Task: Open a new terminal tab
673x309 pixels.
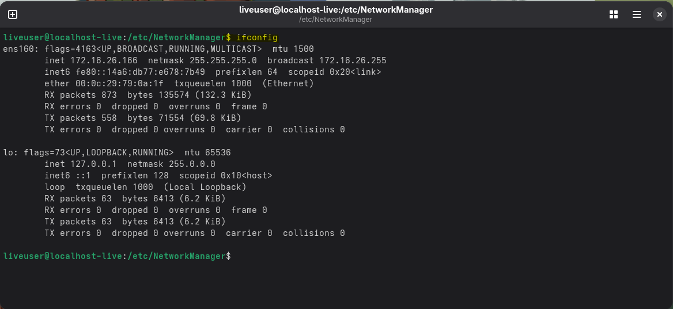Action: [13, 14]
